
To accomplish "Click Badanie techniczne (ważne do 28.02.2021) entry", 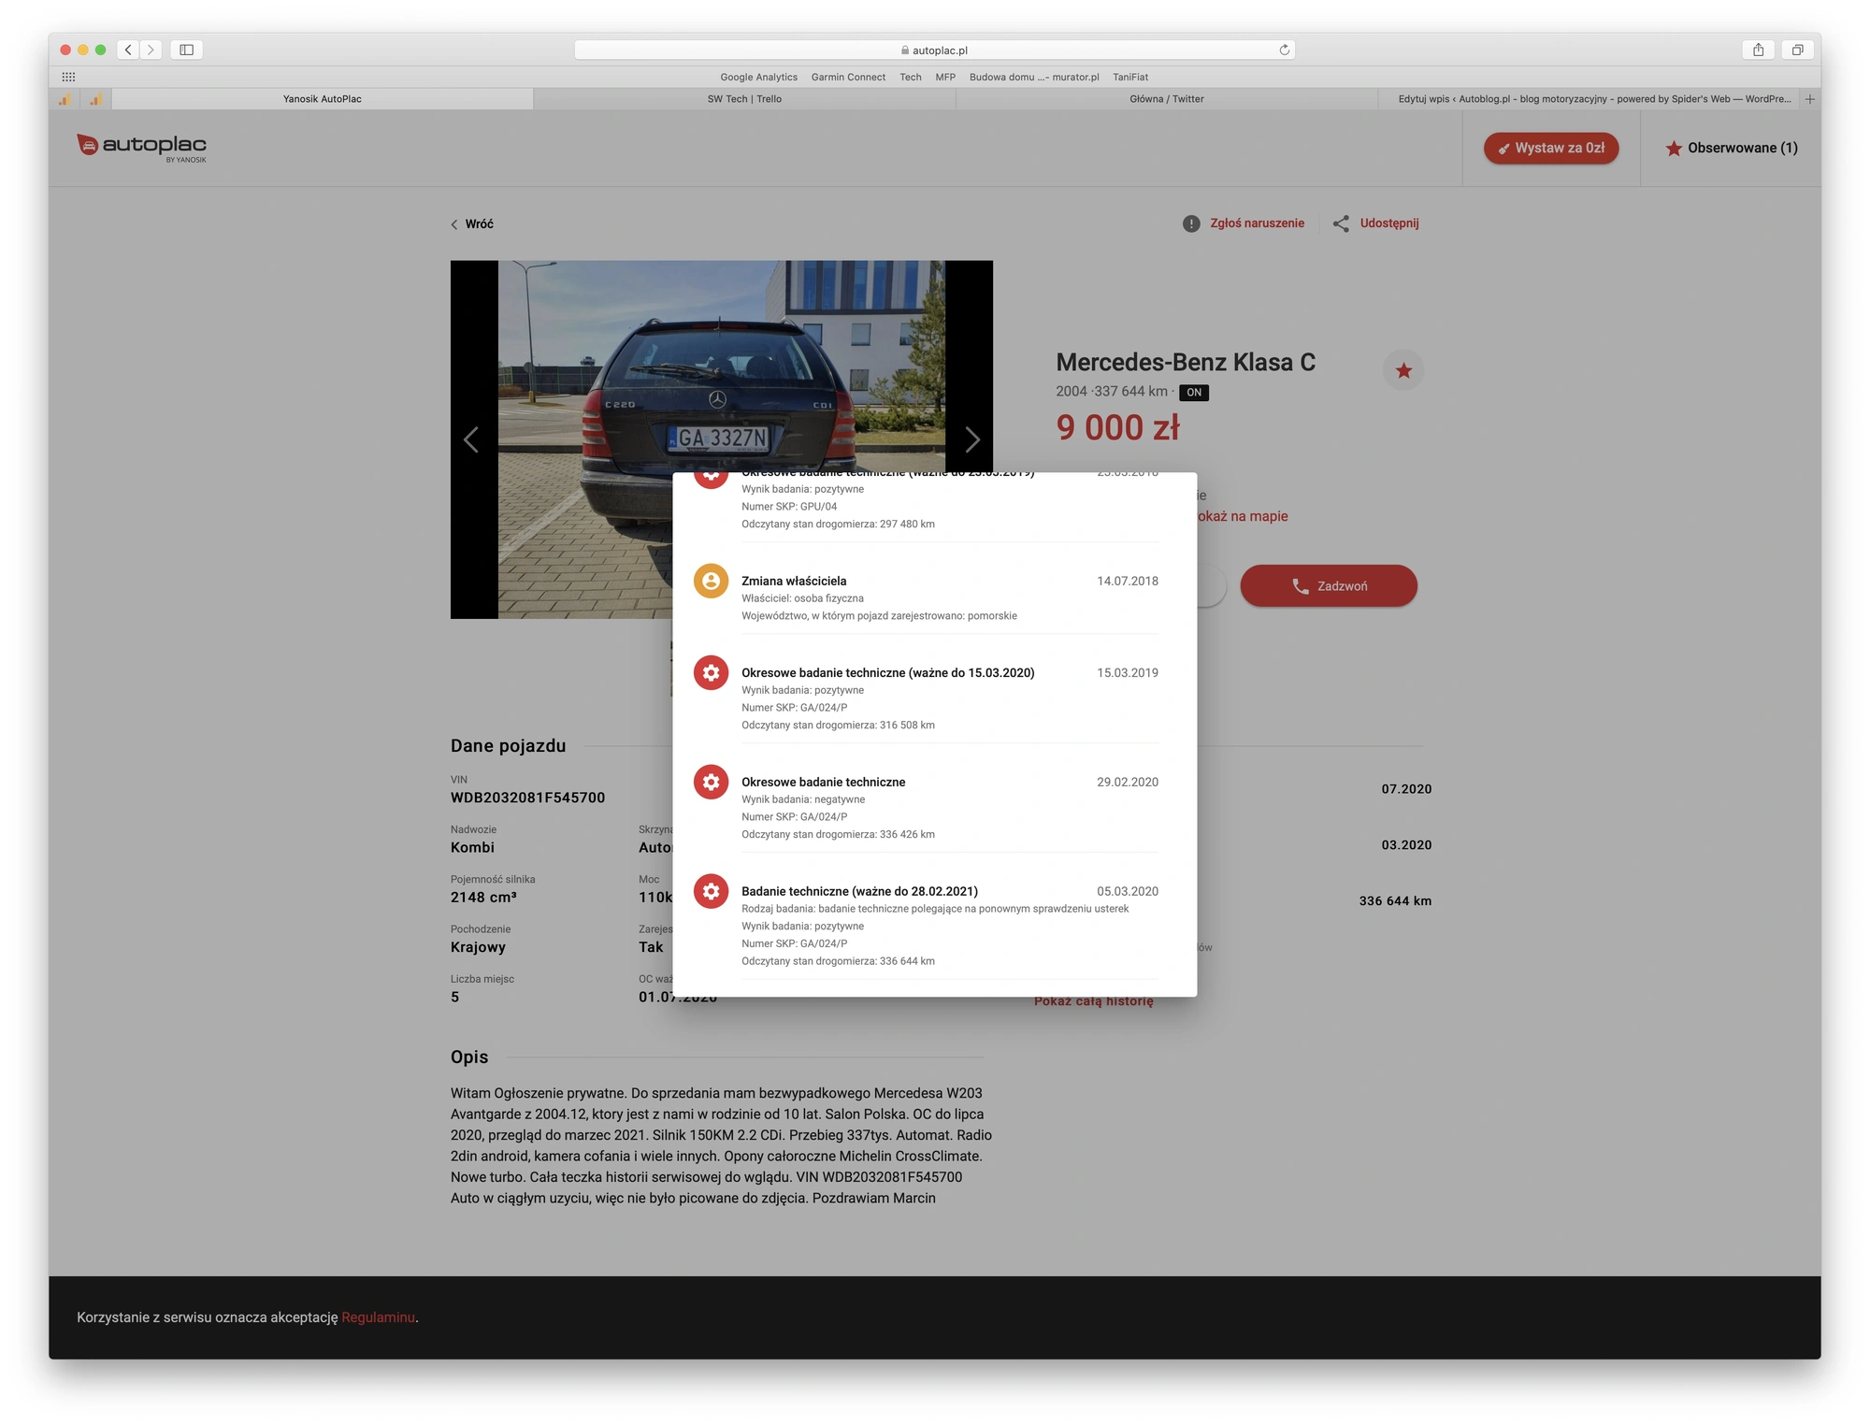I will [859, 891].
